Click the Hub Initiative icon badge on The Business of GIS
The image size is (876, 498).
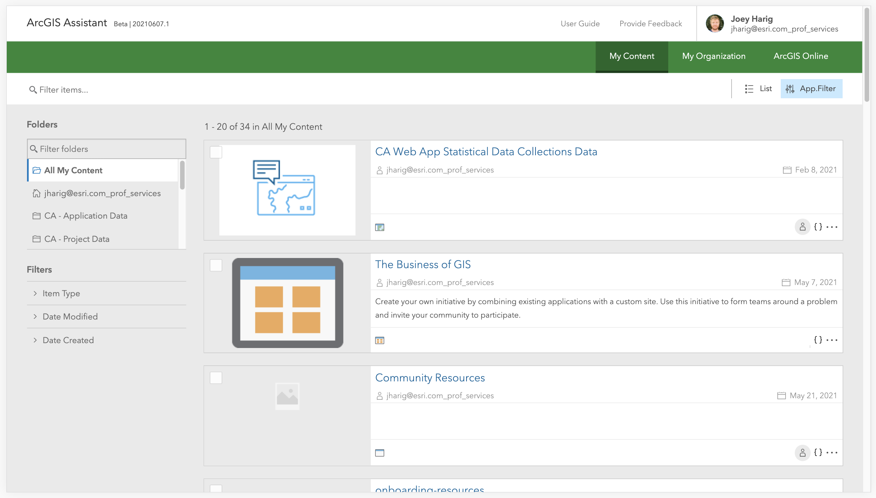click(379, 340)
